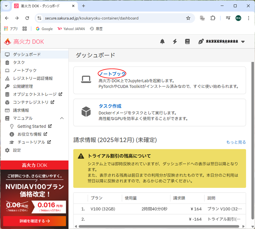
Task: Click もっと見る link for billing info
Action: pos(236,142)
